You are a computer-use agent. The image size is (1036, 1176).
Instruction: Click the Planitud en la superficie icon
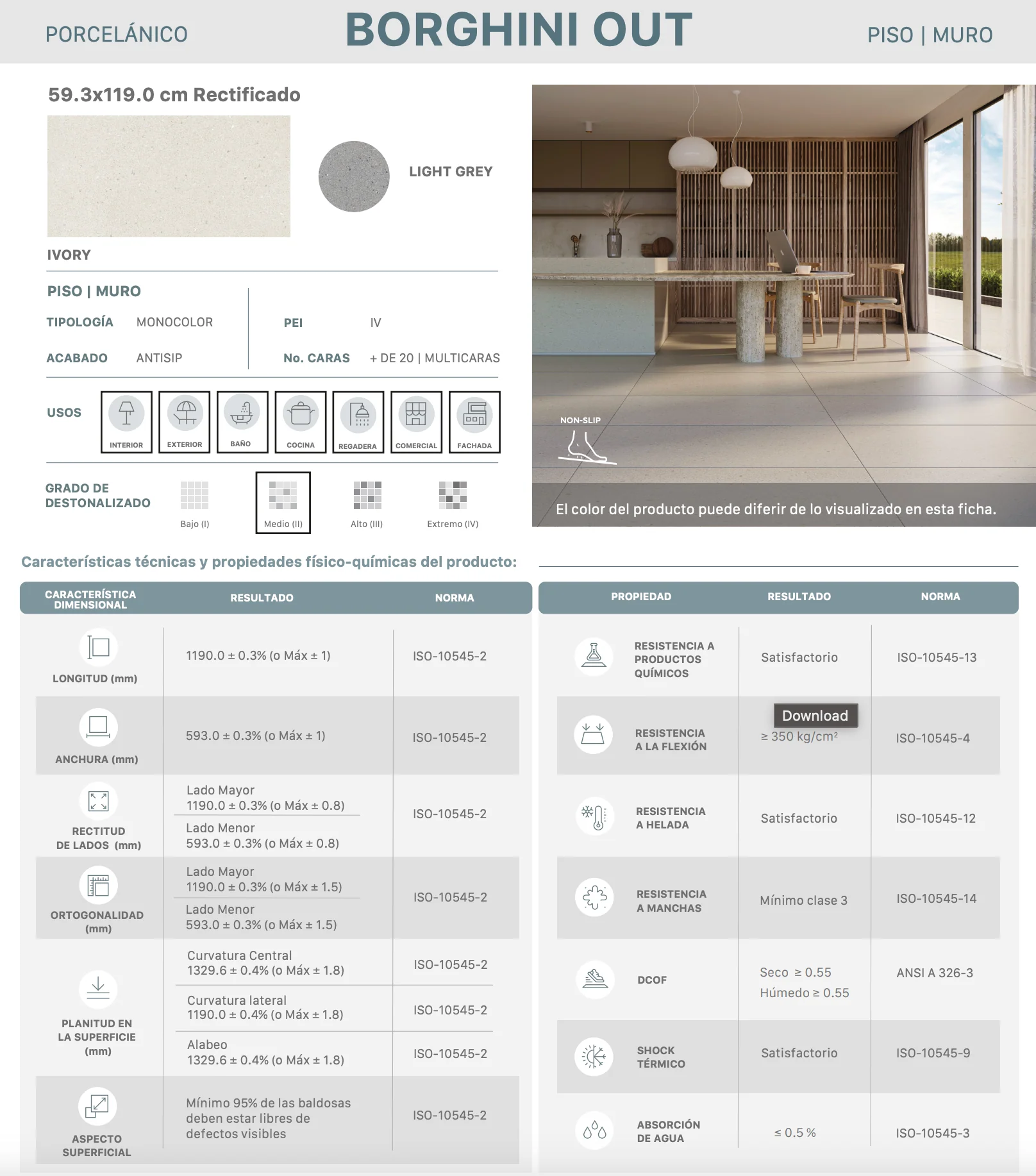98,989
